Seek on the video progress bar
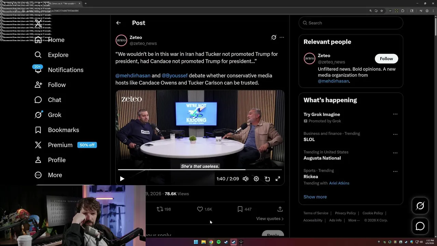The width and height of the screenshot is (437, 246). coord(200,169)
